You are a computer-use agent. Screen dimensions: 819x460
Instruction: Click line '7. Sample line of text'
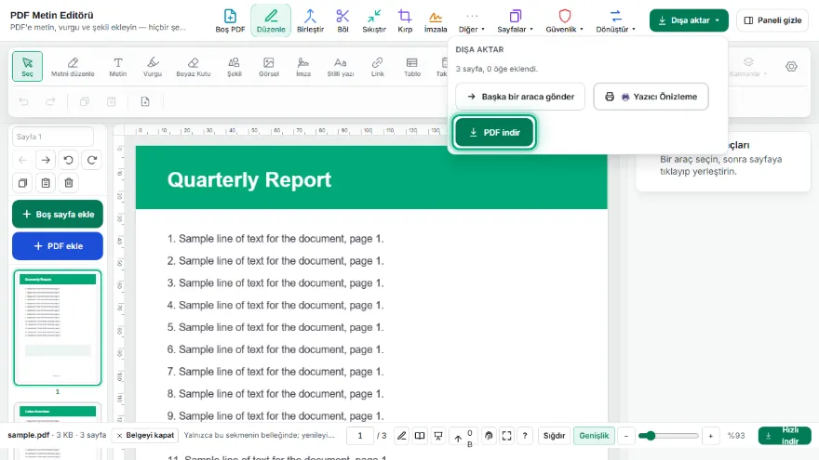275,372
